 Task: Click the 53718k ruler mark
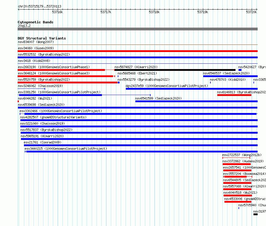tap(154, 12)
